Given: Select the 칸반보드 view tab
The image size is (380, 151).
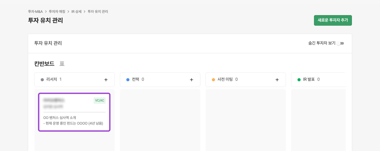Looking at the screenshot, I should click(44, 64).
